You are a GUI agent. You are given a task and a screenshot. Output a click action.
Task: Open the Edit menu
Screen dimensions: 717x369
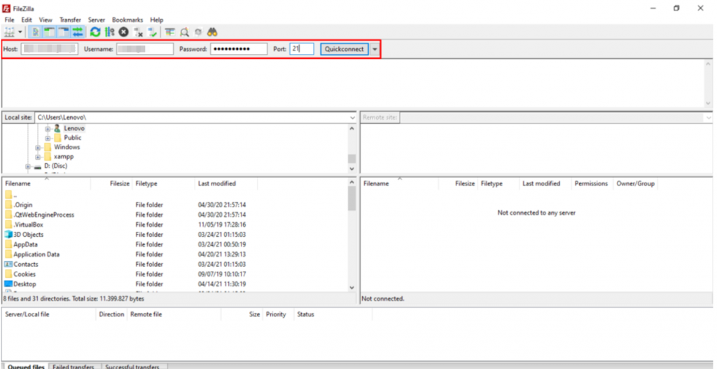[x=27, y=20]
